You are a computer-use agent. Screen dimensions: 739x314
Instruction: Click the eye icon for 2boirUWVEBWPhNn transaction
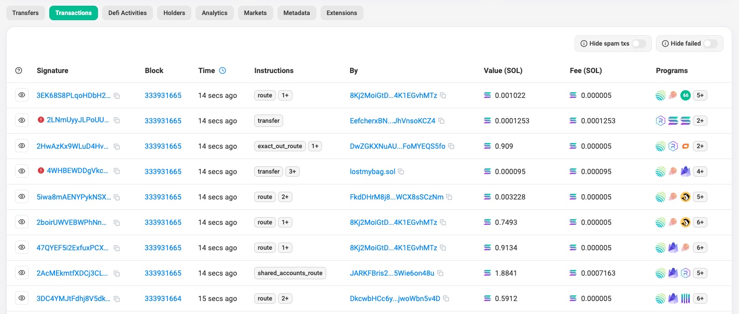tap(22, 222)
